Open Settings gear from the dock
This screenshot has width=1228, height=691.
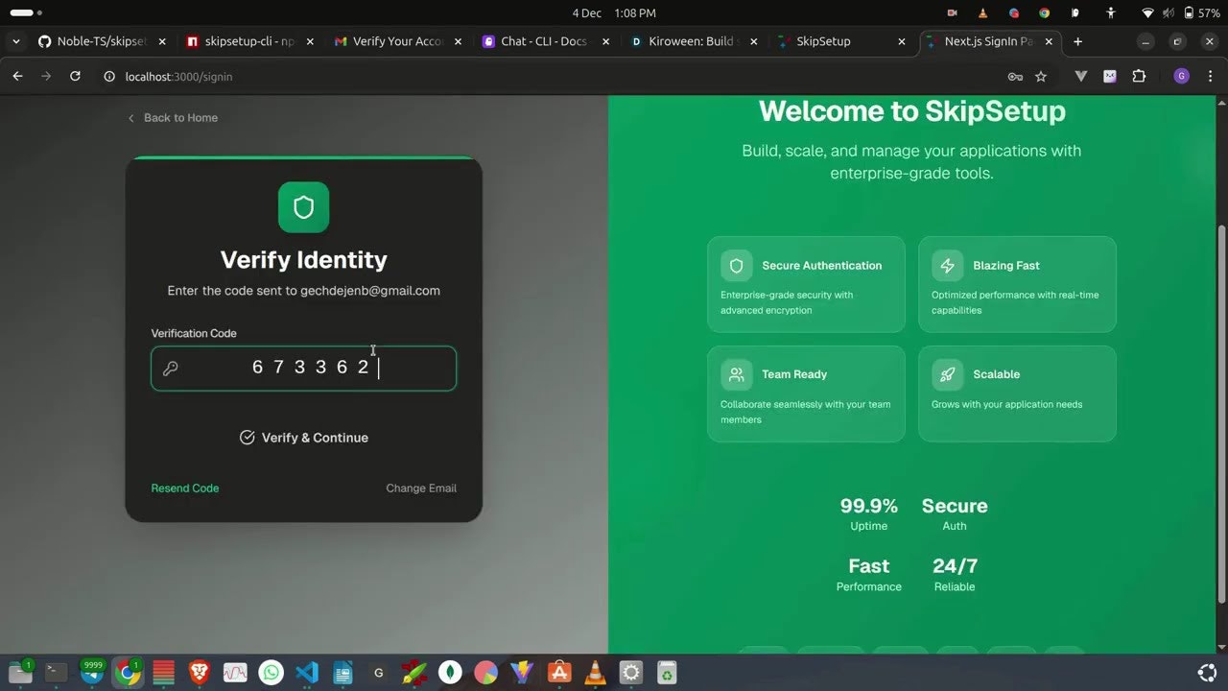point(630,673)
